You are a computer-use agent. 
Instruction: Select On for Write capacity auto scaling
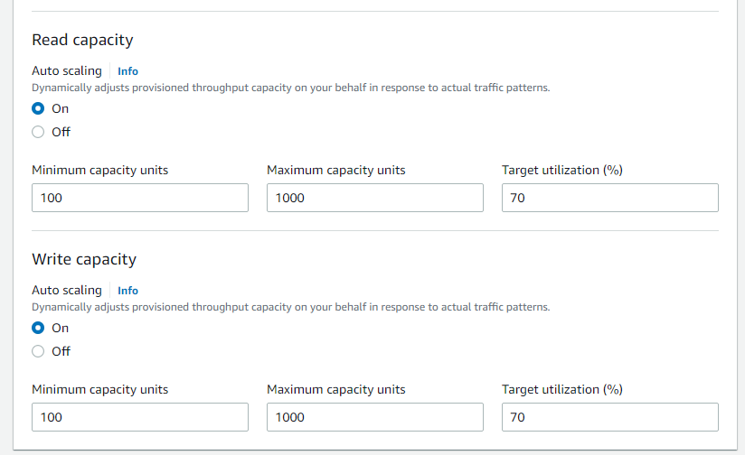tap(38, 328)
